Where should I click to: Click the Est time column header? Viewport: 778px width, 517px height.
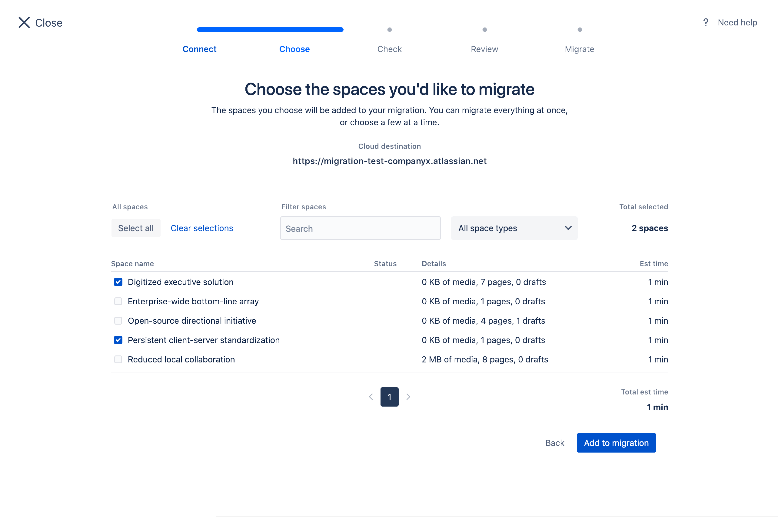point(653,264)
